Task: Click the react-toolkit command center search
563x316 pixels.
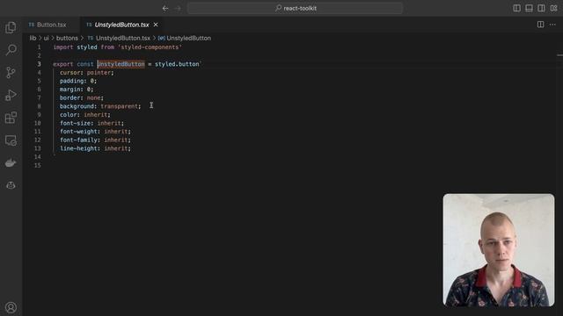Action: [295, 8]
